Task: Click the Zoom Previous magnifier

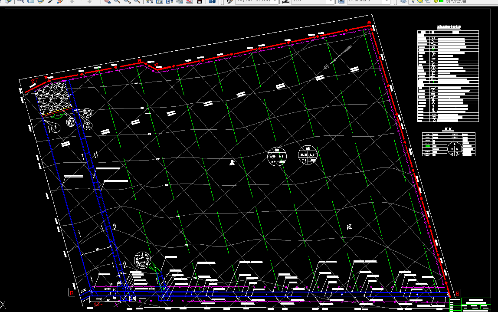Action: [x=137, y=1]
